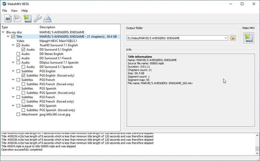Click the Open disc folder toolbar icon
This screenshot has height=161, width=260.
[x=18, y=18]
